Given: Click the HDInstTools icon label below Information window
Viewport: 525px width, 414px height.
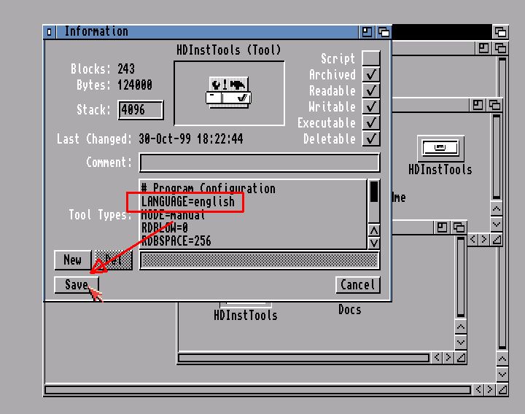Looking at the screenshot, I should (246, 316).
